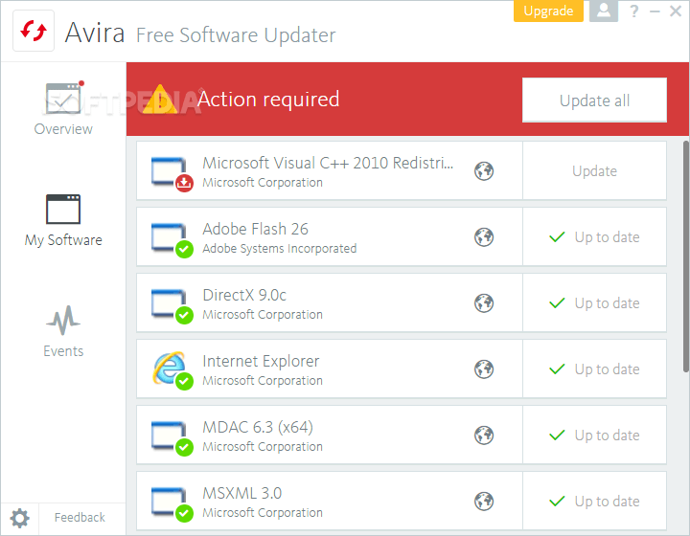Click Microsoft Corporation under DirectX 9.0c

[263, 315]
